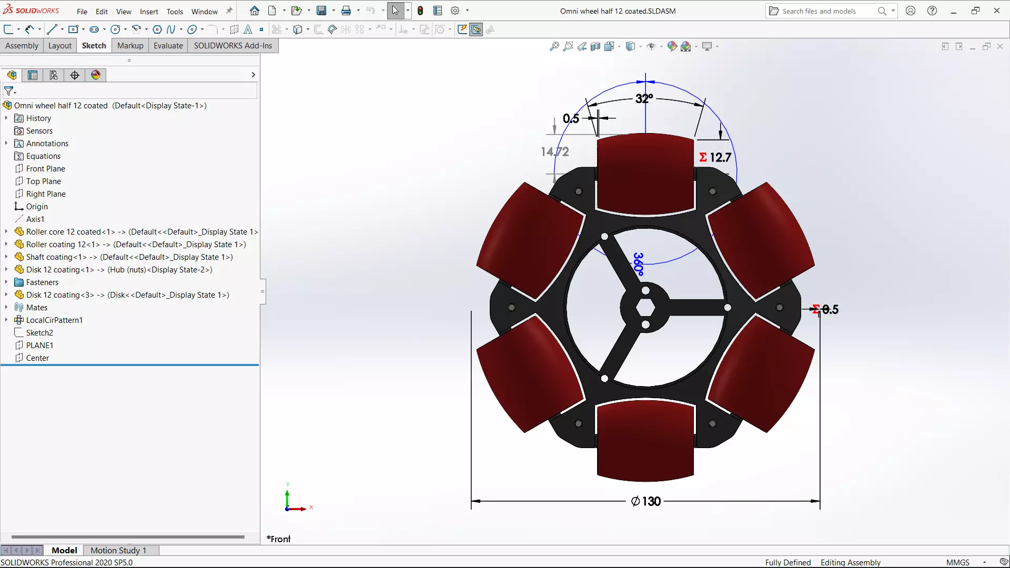Print the current document
The height and width of the screenshot is (568, 1010).
pyautogui.click(x=346, y=11)
